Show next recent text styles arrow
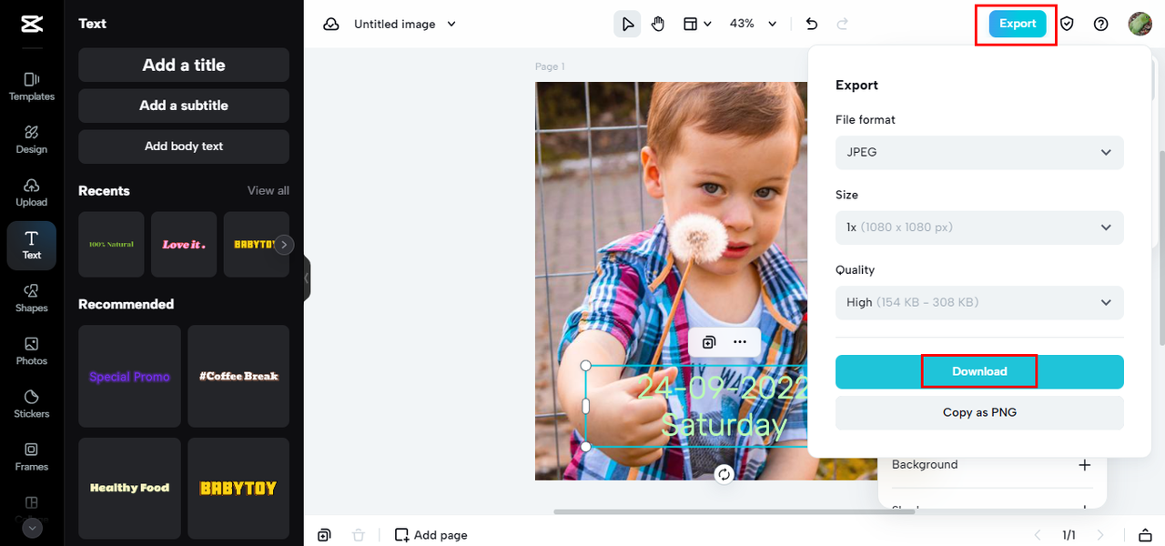The height and width of the screenshot is (546, 1165). 285,244
